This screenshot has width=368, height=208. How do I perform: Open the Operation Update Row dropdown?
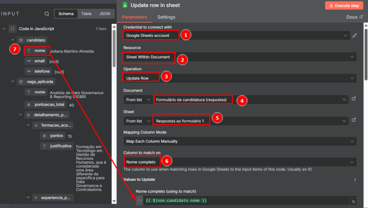[x=240, y=78]
